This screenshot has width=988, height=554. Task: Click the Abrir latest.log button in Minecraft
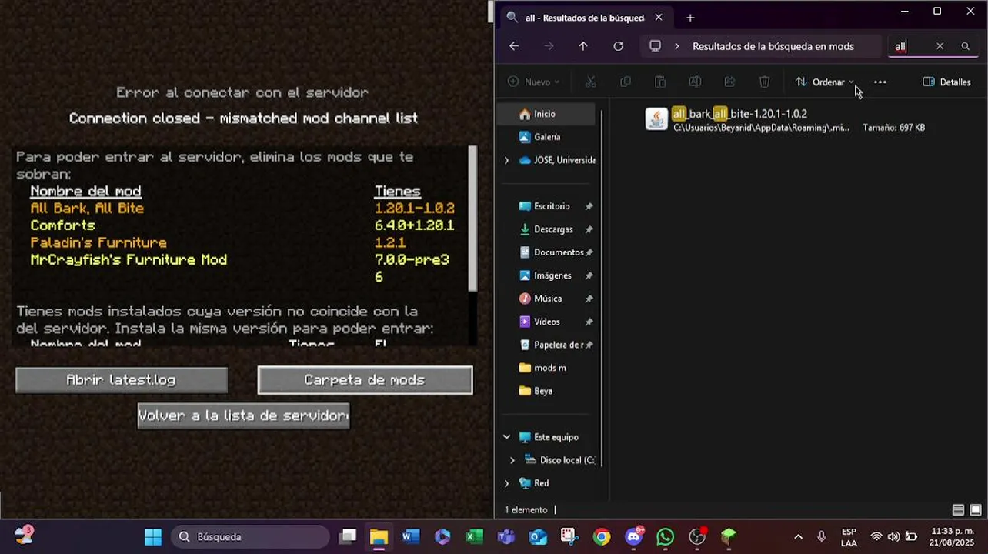pos(122,380)
